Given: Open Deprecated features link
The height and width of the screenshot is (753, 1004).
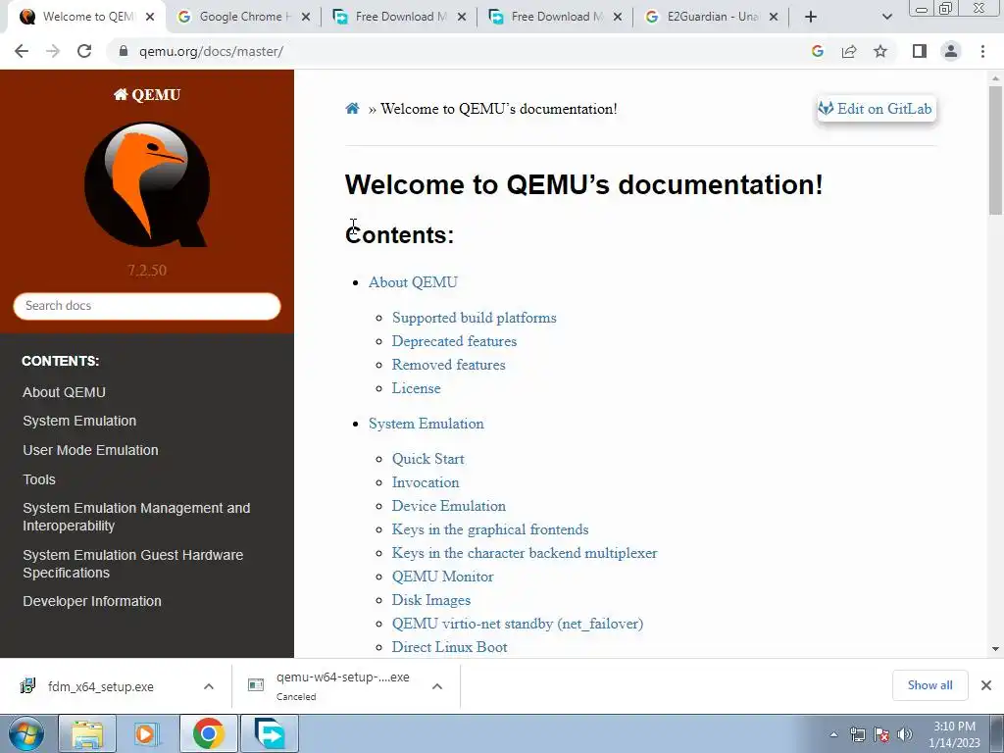Looking at the screenshot, I should 454,341.
